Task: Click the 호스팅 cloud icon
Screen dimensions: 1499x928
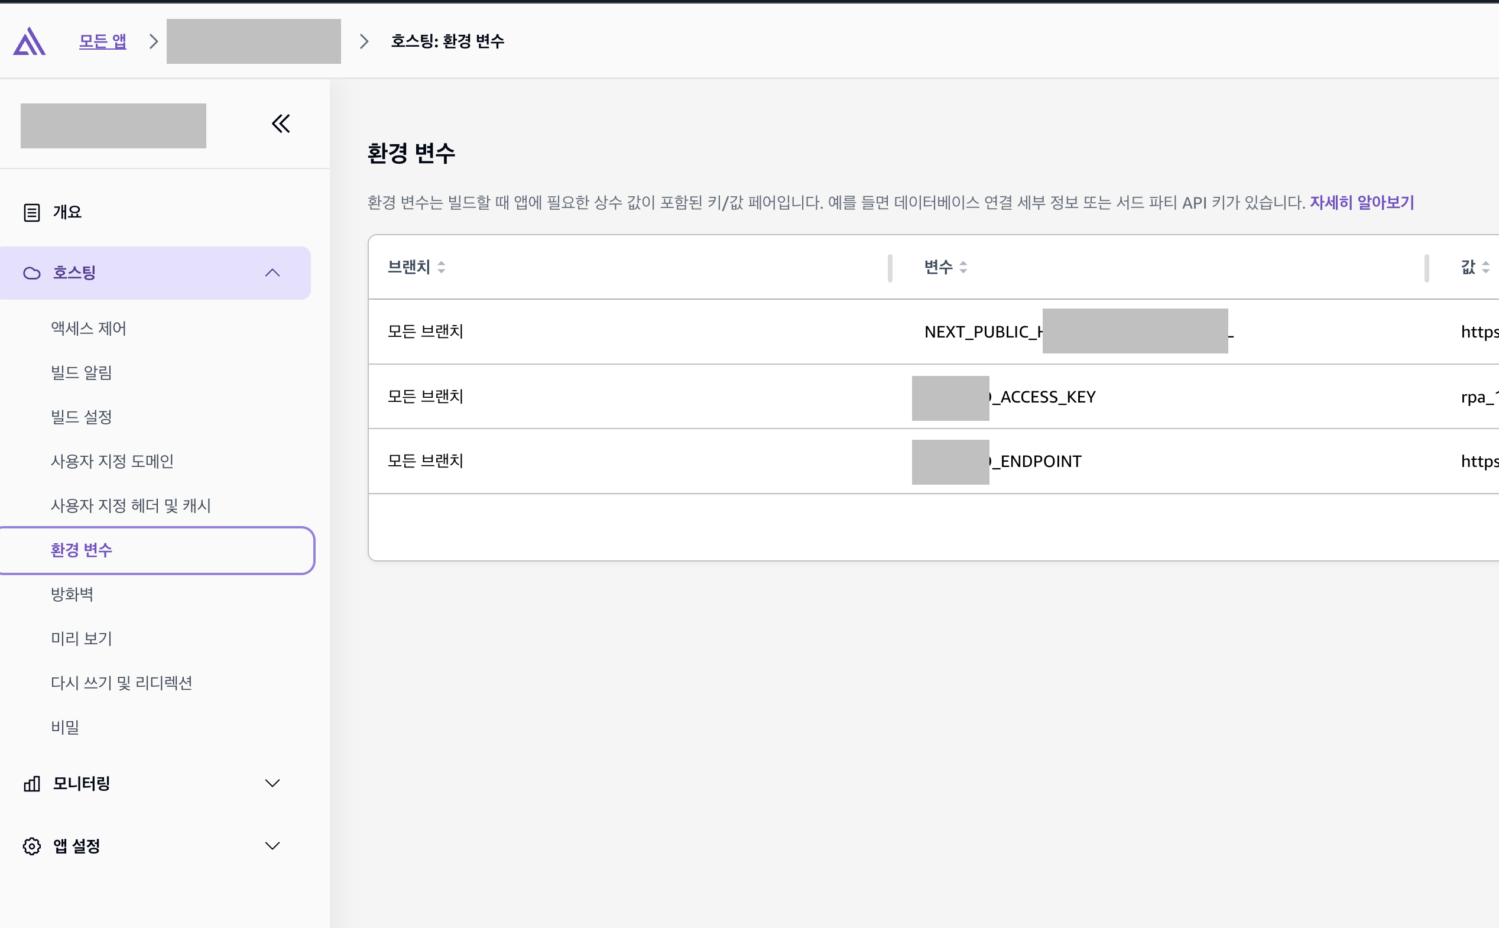Action: [31, 273]
